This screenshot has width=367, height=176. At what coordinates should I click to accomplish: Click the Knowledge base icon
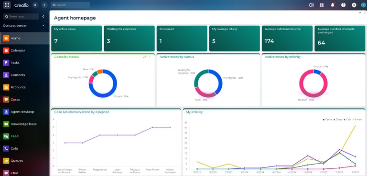tap(6, 124)
